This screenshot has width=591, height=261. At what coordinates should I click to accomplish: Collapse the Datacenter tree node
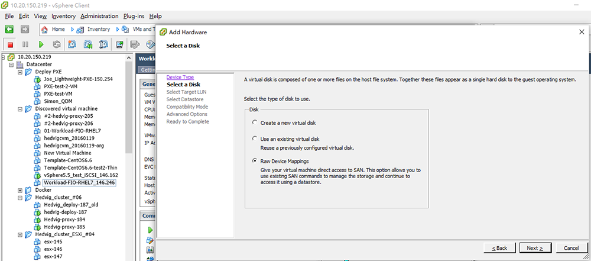11,65
